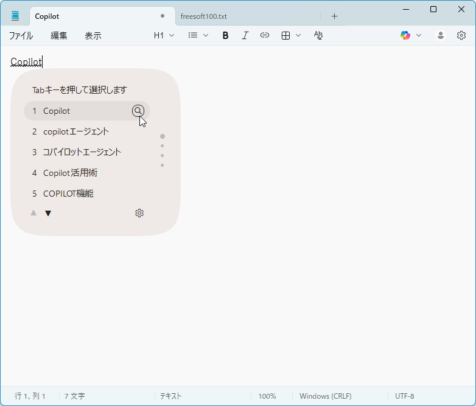
Task: Add a new tab with plus button
Action: click(334, 16)
